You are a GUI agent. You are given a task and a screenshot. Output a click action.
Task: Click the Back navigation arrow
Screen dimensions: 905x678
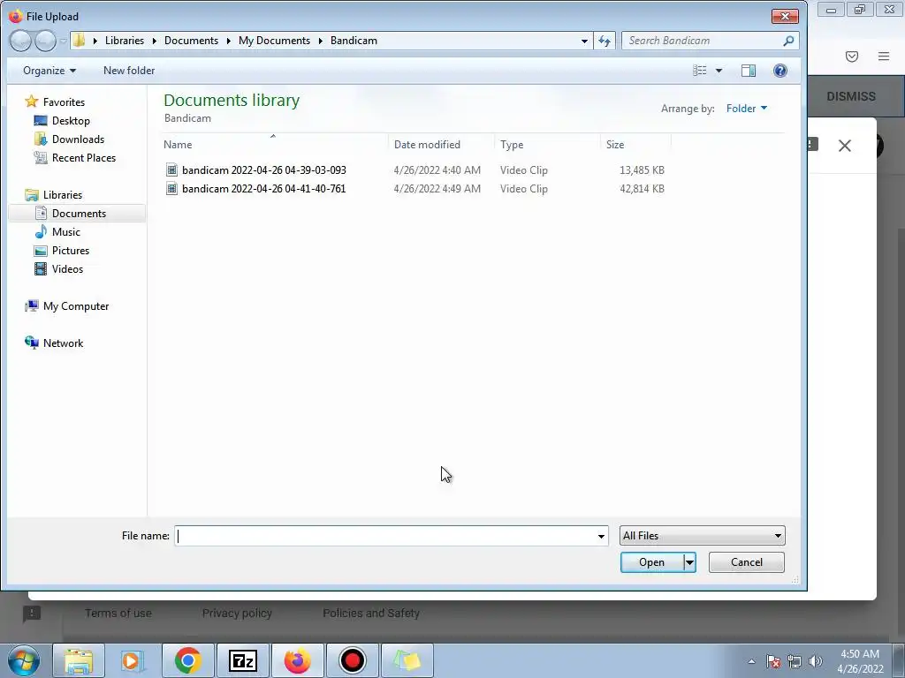(20, 41)
